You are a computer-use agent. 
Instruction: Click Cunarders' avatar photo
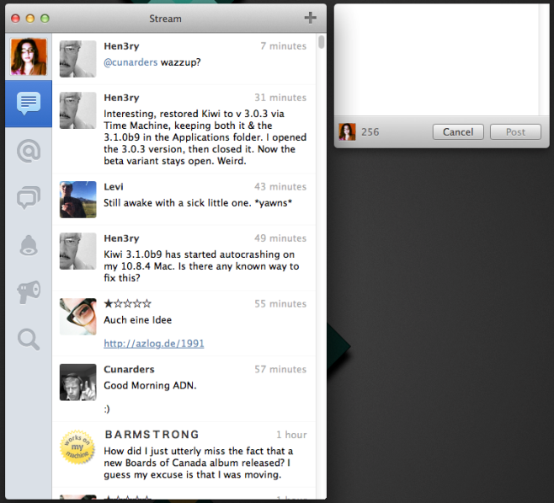click(x=77, y=383)
